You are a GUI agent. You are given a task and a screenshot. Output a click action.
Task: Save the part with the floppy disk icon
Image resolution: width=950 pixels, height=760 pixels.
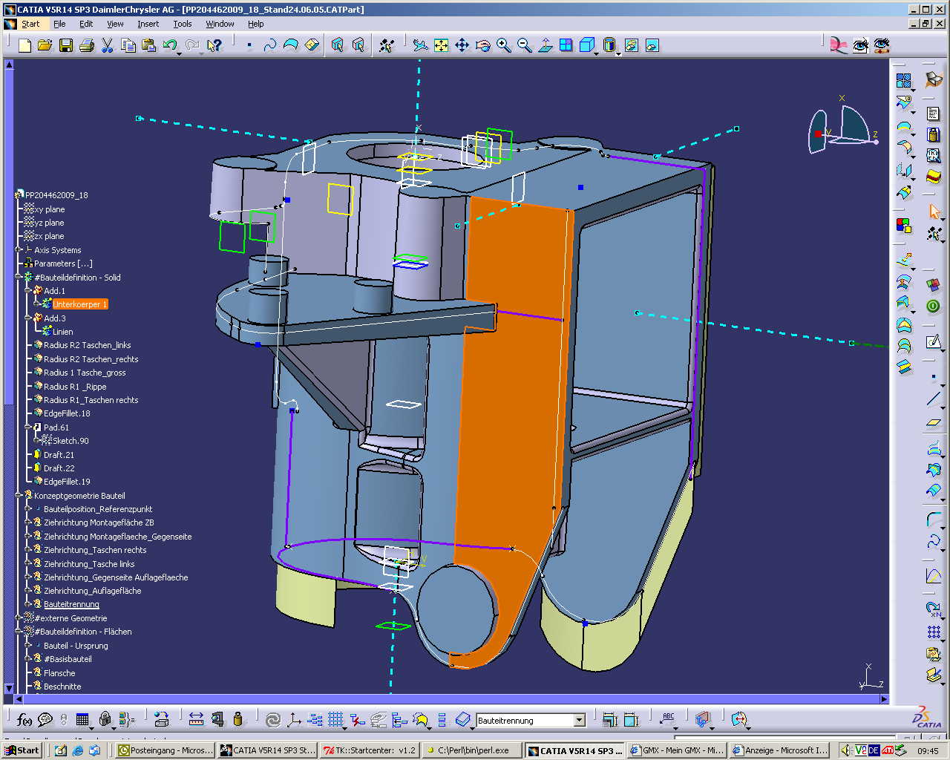click(65, 46)
